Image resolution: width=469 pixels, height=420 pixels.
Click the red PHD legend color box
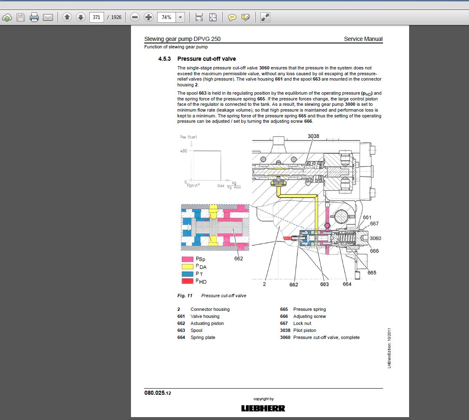click(188, 281)
